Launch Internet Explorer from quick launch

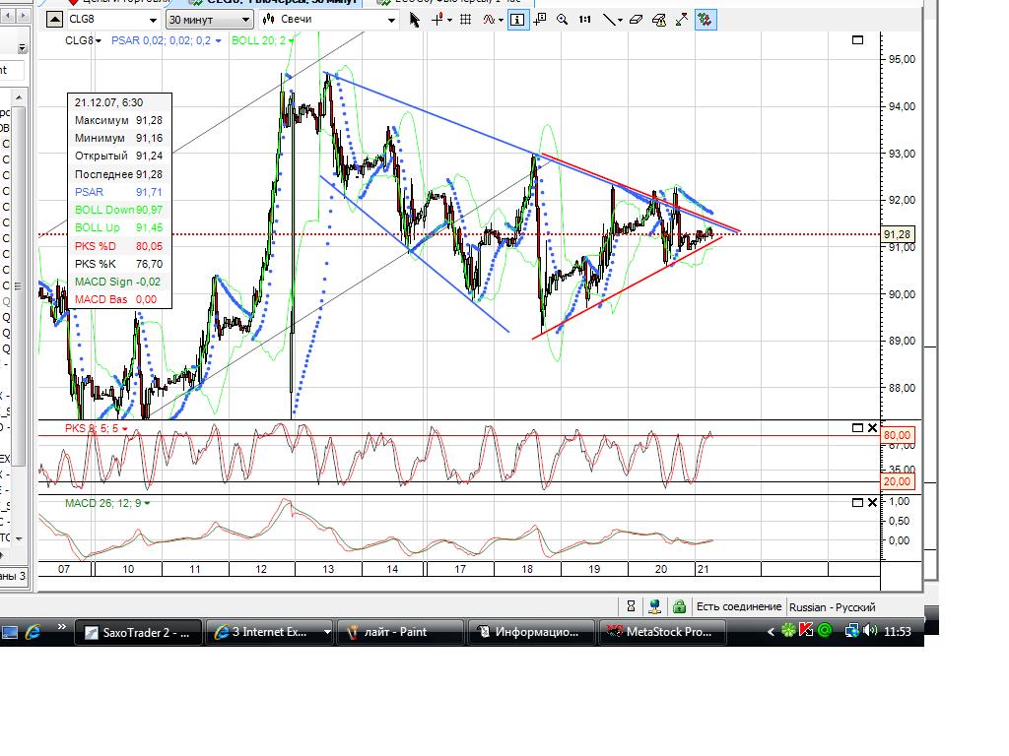click(33, 632)
